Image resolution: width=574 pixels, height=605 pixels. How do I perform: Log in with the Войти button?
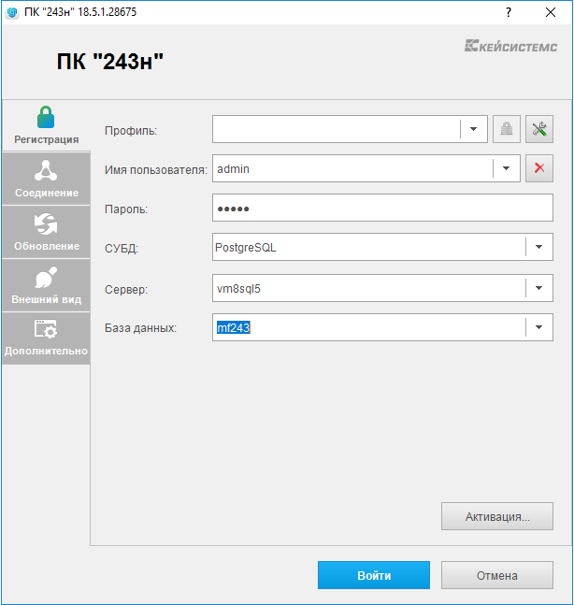point(373,575)
